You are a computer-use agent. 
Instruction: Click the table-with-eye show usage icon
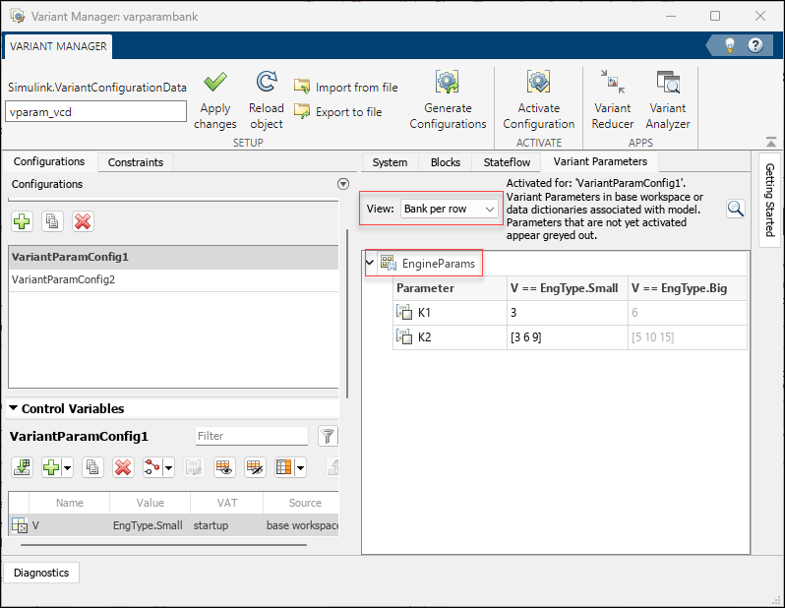[224, 467]
